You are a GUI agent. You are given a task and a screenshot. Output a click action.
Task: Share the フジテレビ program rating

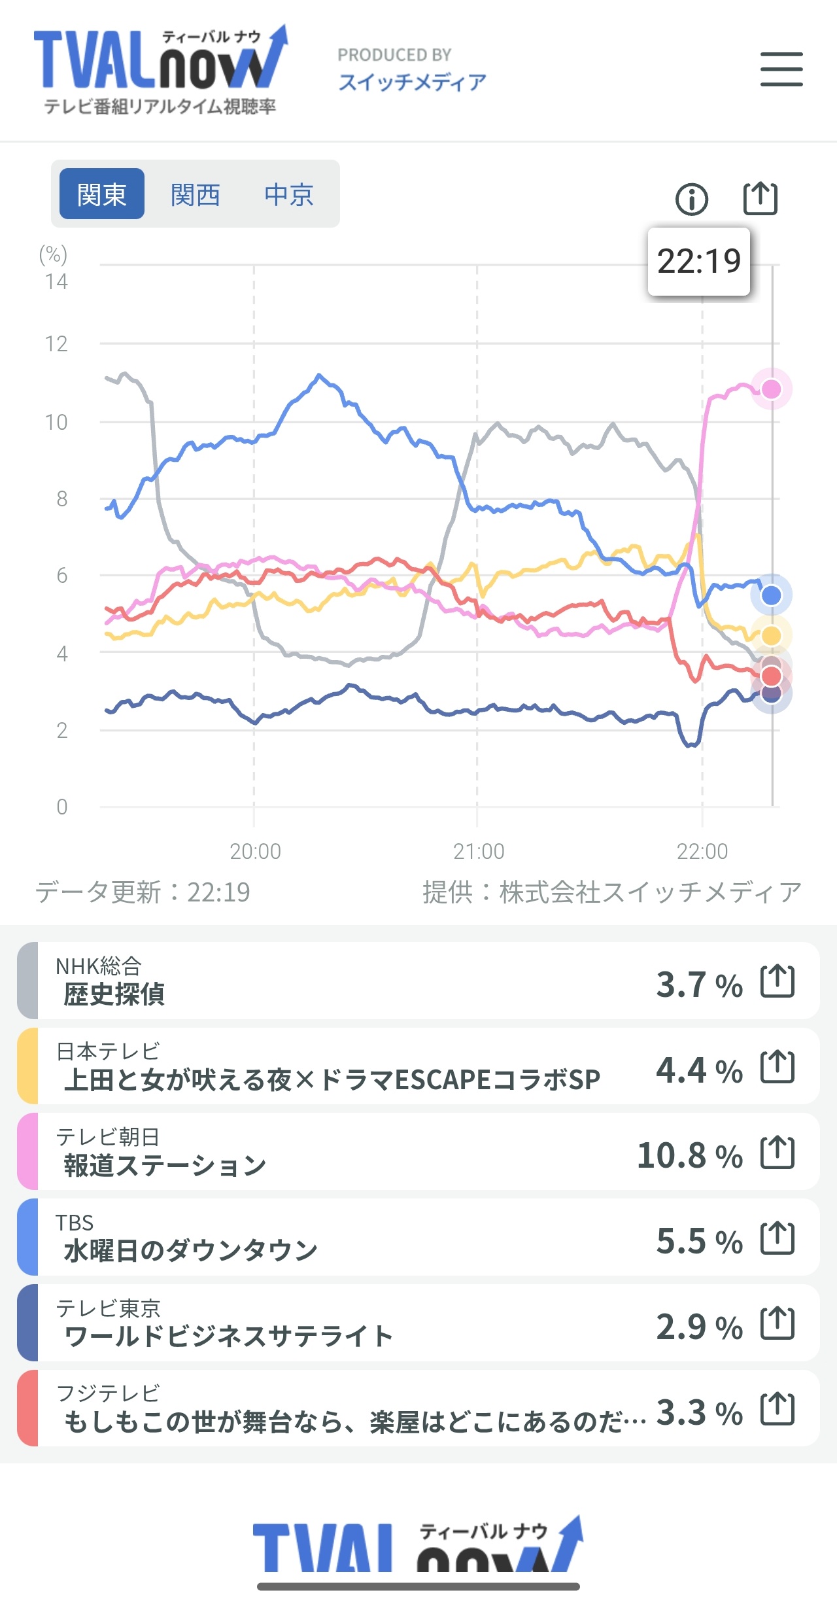point(777,1409)
